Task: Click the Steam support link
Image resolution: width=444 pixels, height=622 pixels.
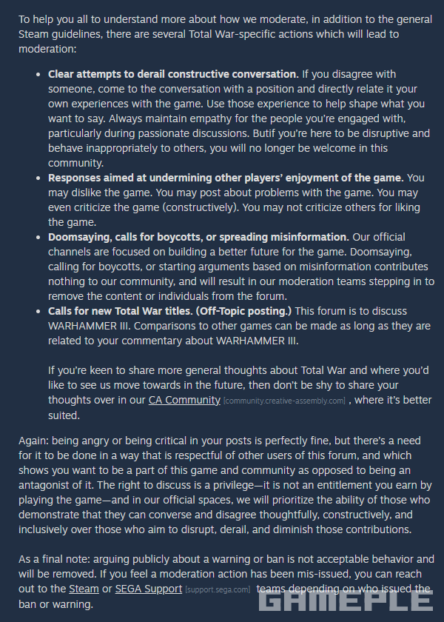Action: click(84, 589)
